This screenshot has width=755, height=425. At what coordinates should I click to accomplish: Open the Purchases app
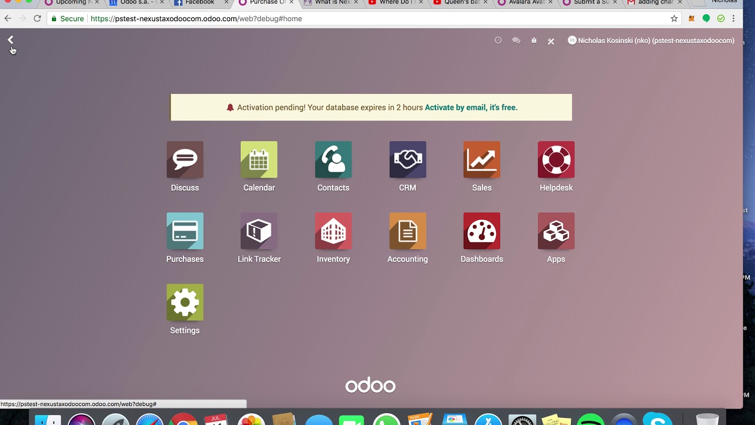[185, 231]
